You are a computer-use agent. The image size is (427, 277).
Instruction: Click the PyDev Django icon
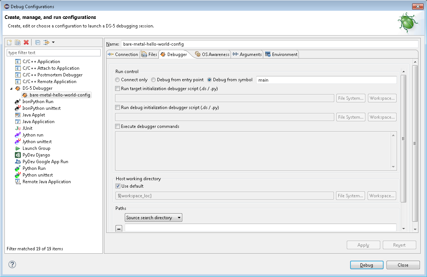click(x=17, y=155)
